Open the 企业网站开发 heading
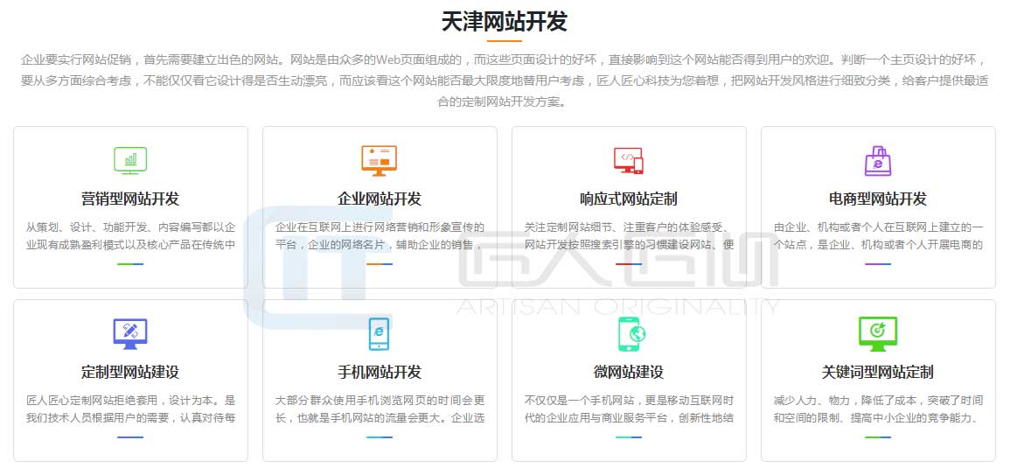Image resolution: width=1024 pixels, height=475 pixels. tap(380, 199)
